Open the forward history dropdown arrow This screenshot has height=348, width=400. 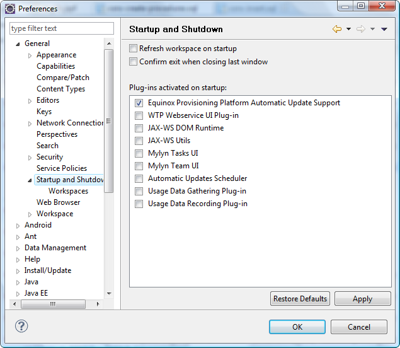pyautogui.click(x=372, y=29)
